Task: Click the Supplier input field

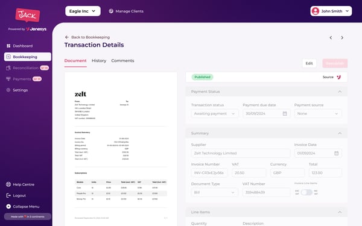Action: coord(240,153)
